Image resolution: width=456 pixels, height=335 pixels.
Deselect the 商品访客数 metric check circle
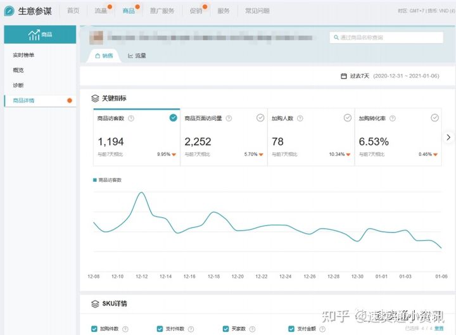click(x=174, y=118)
